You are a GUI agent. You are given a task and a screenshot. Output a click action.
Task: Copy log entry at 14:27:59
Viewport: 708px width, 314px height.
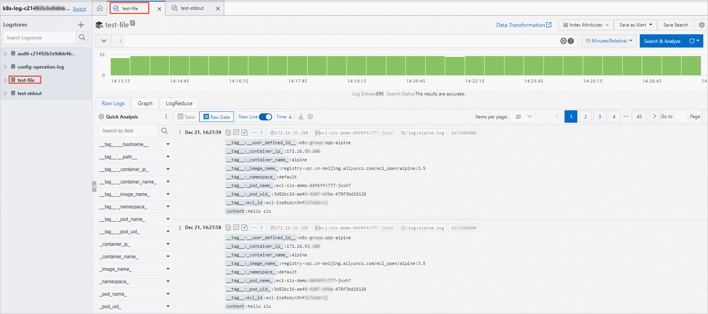pyautogui.click(x=228, y=132)
